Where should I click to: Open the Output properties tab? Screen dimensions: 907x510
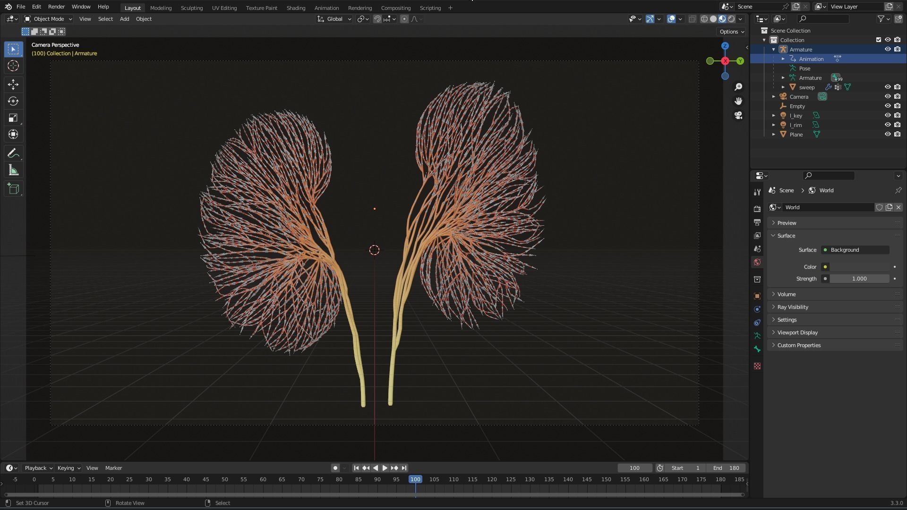[x=757, y=222]
